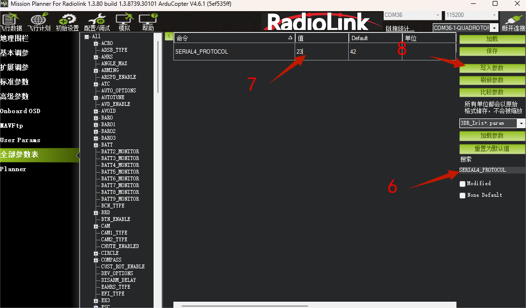The height and width of the screenshot is (308, 526).
Task: Click the 刷新参数 refresh params button
Action: 492,80
